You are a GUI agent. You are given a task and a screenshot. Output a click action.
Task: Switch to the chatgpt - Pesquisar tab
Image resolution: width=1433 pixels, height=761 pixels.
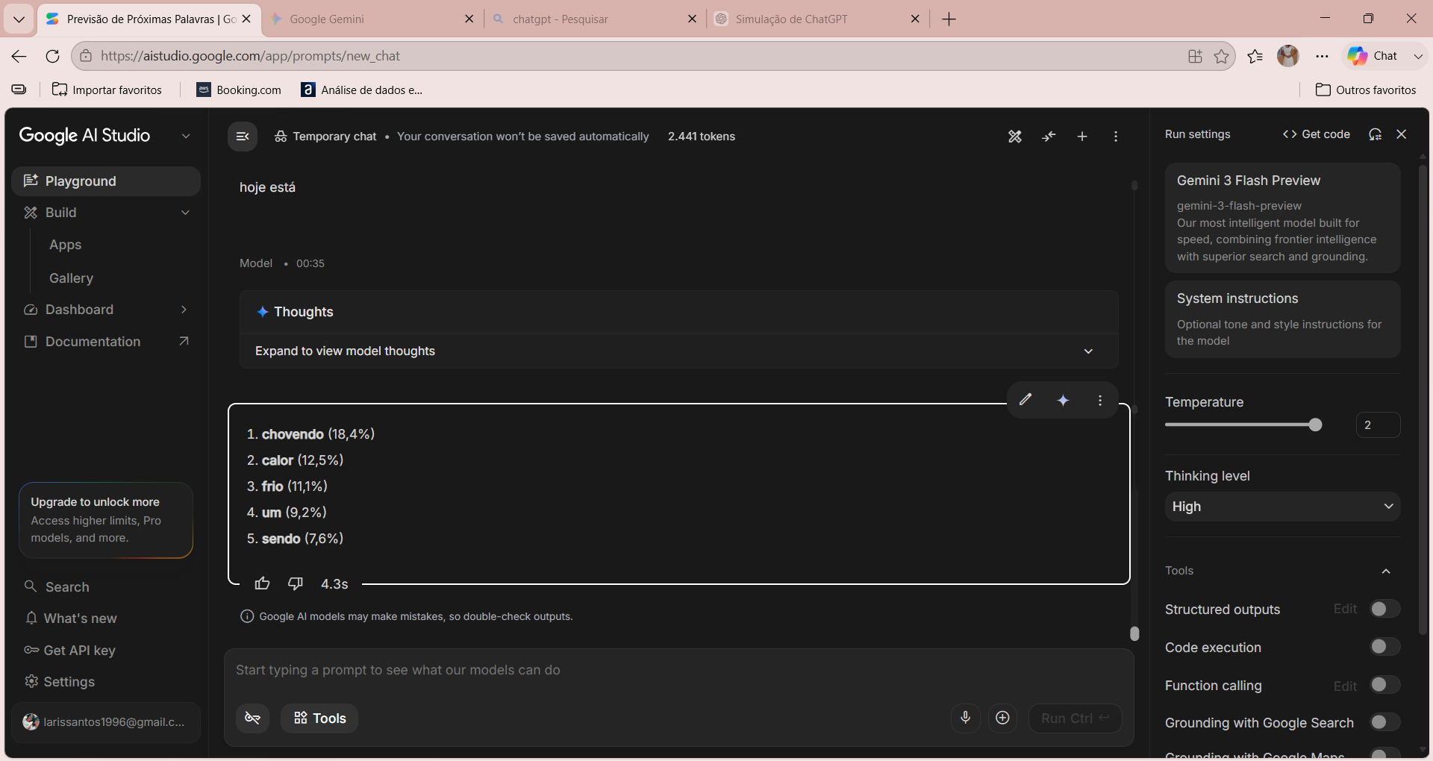pyautogui.click(x=595, y=19)
